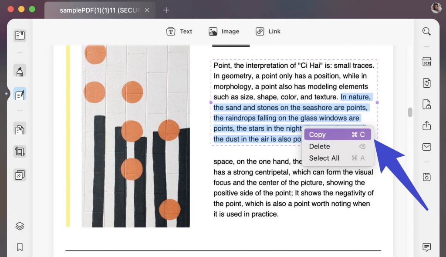This screenshot has width=446, height=257.
Task: Share the document via the export icon
Action: point(427,126)
